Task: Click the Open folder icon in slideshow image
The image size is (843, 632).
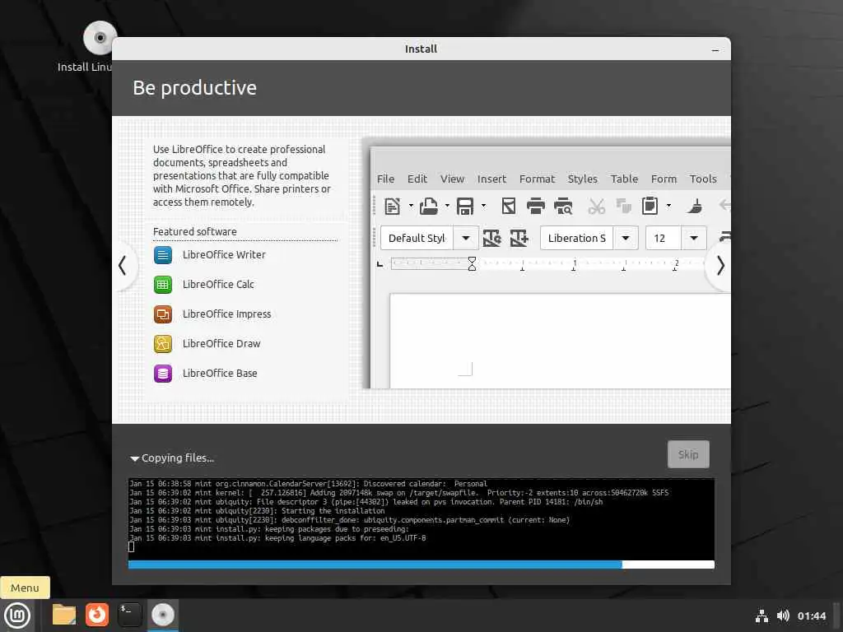Action: (x=428, y=206)
